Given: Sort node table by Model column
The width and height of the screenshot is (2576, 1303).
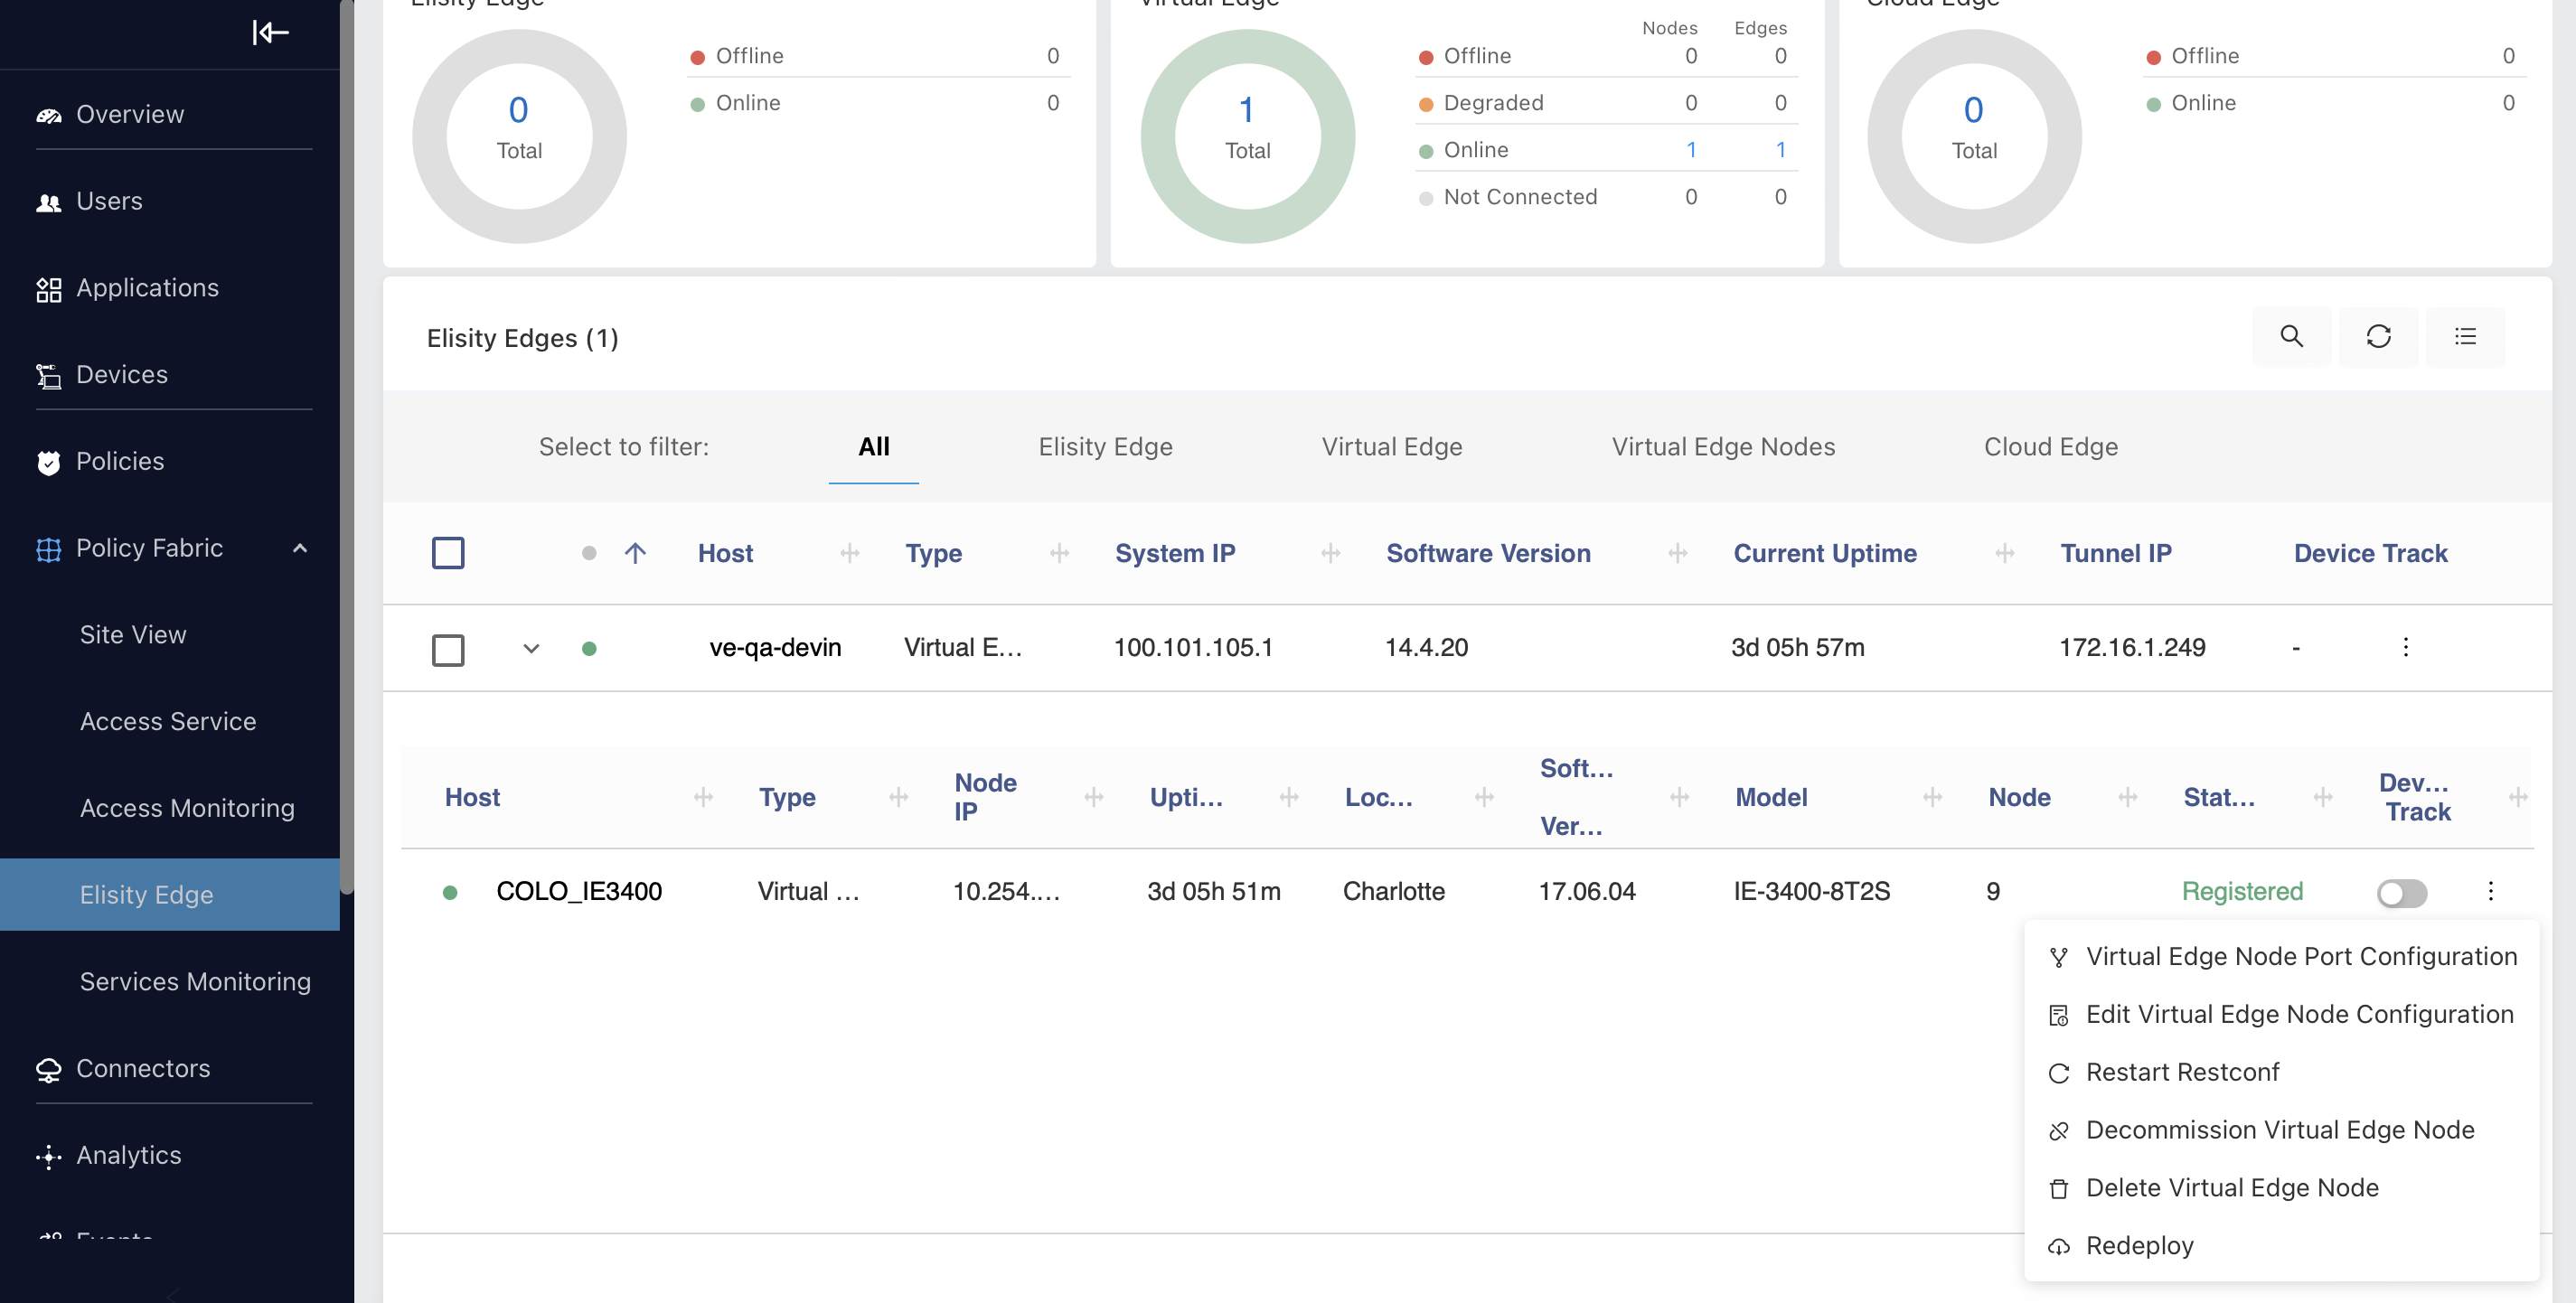Looking at the screenshot, I should (x=1771, y=798).
